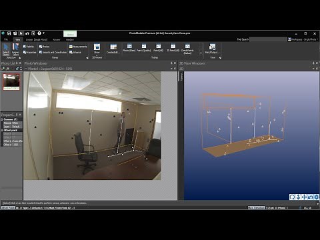The height and width of the screenshot is (240, 320).
Task: Close the Properties panel
Action: tap(20, 115)
